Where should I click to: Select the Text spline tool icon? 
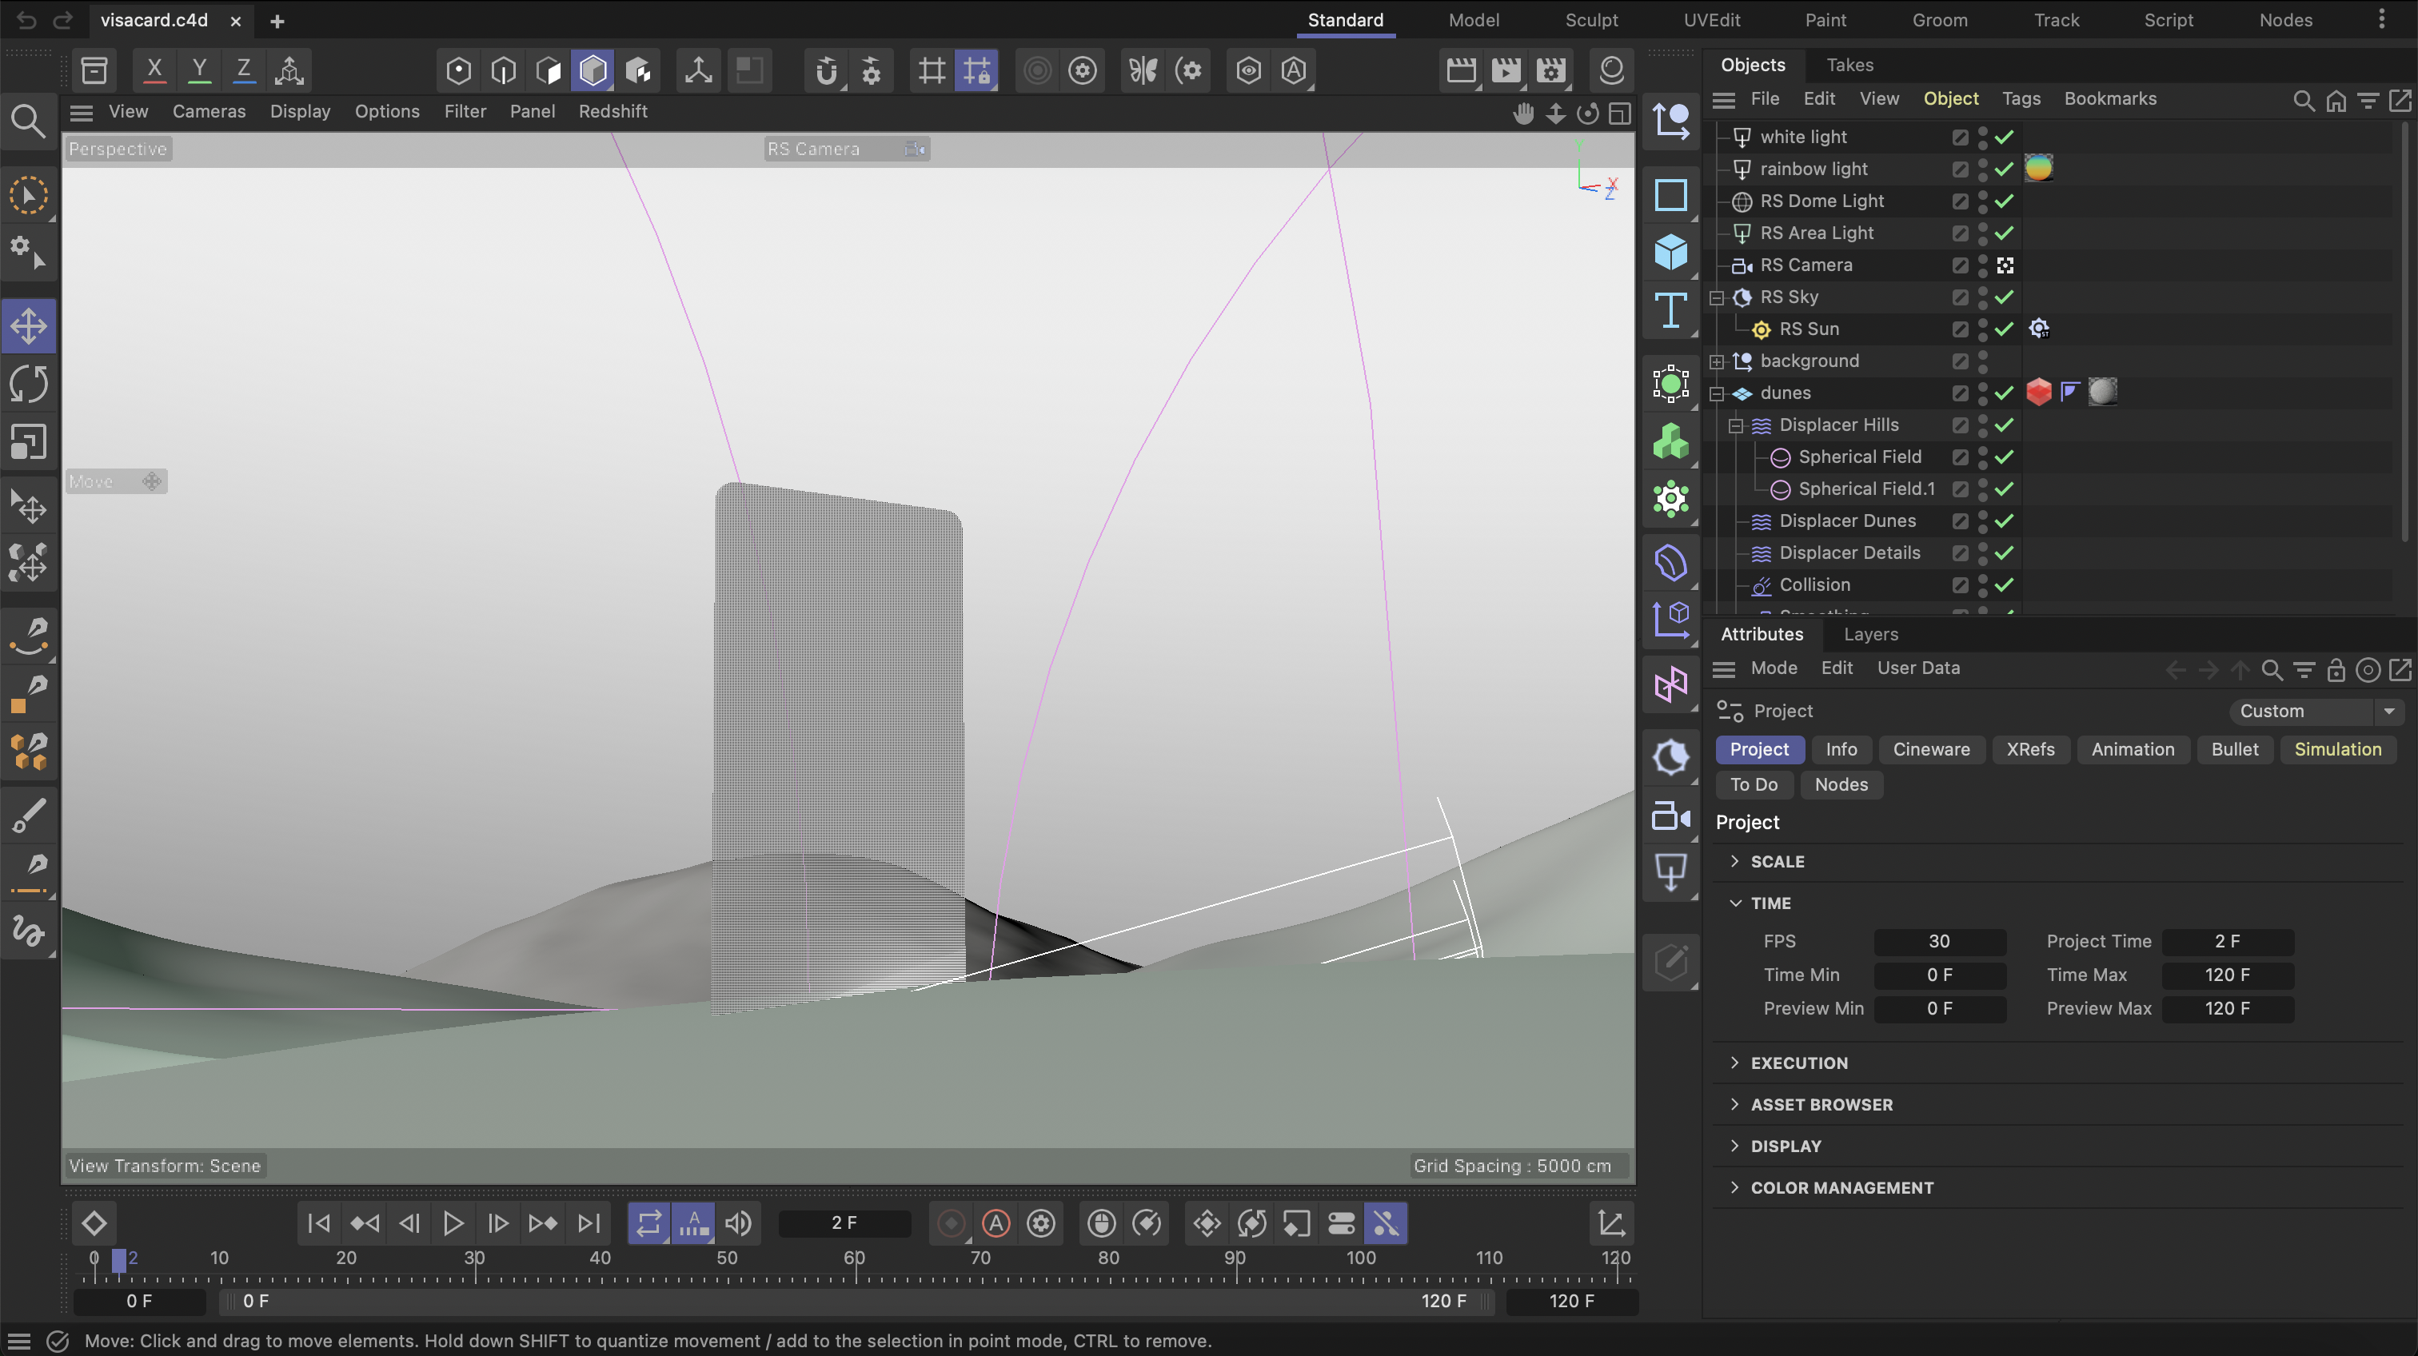click(x=1670, y=310)
